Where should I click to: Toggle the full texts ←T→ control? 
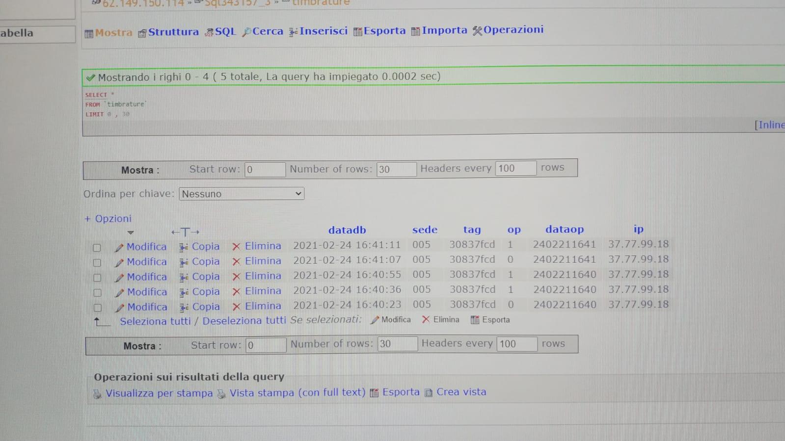point(185,232)
